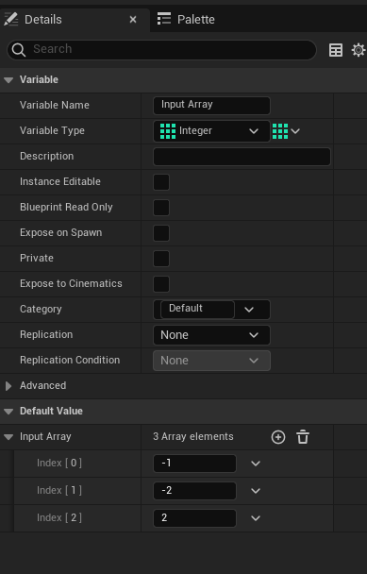
Task: Edit the Index 1 value field
Action: tap(194, 491)
